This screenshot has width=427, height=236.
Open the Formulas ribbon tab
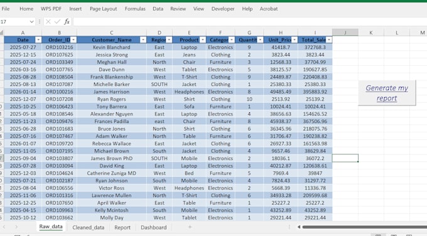135,9
